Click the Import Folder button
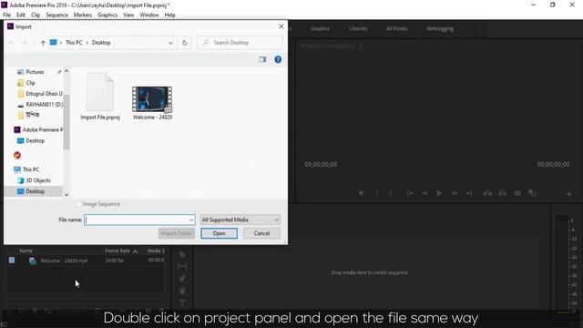This screenshot has width=583, height=328. pyautogui.click(x=177, y=233)
